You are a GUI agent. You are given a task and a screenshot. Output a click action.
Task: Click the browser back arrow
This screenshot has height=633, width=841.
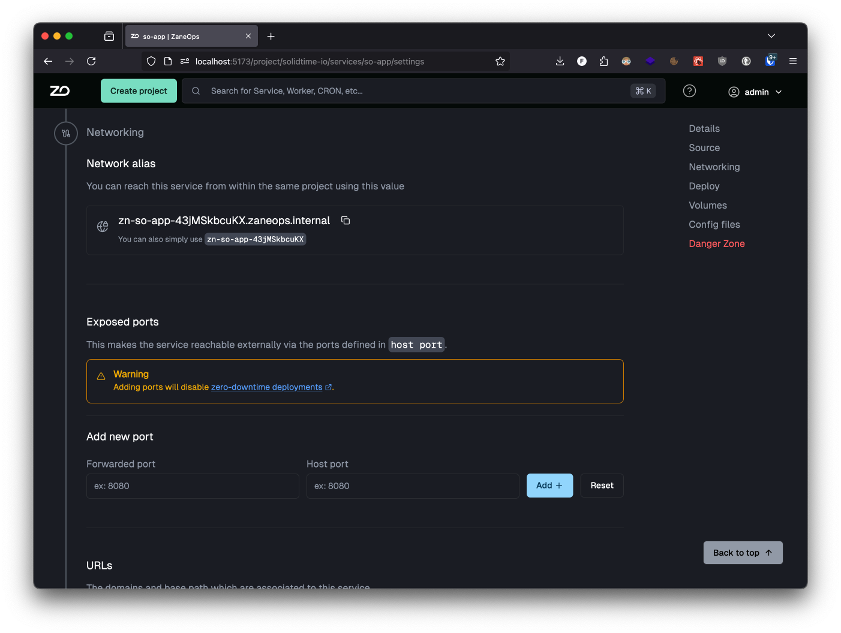pos(48,61)
